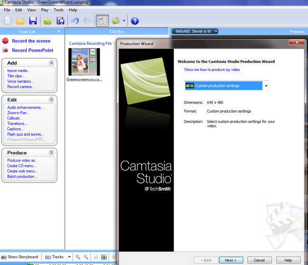Close the Production Wizard dialog

[x=297, y=42]
